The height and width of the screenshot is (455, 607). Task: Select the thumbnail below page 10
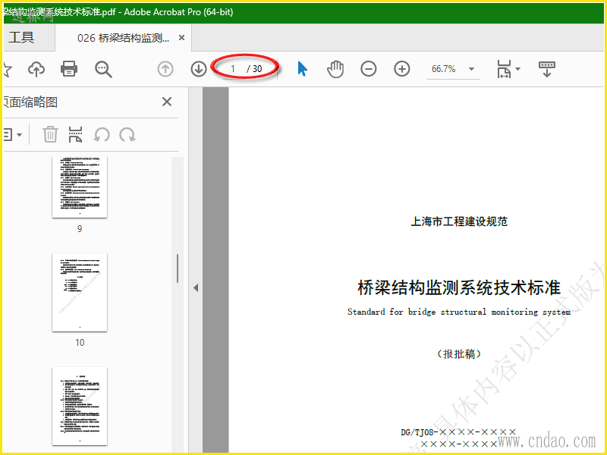pos(80,406)
